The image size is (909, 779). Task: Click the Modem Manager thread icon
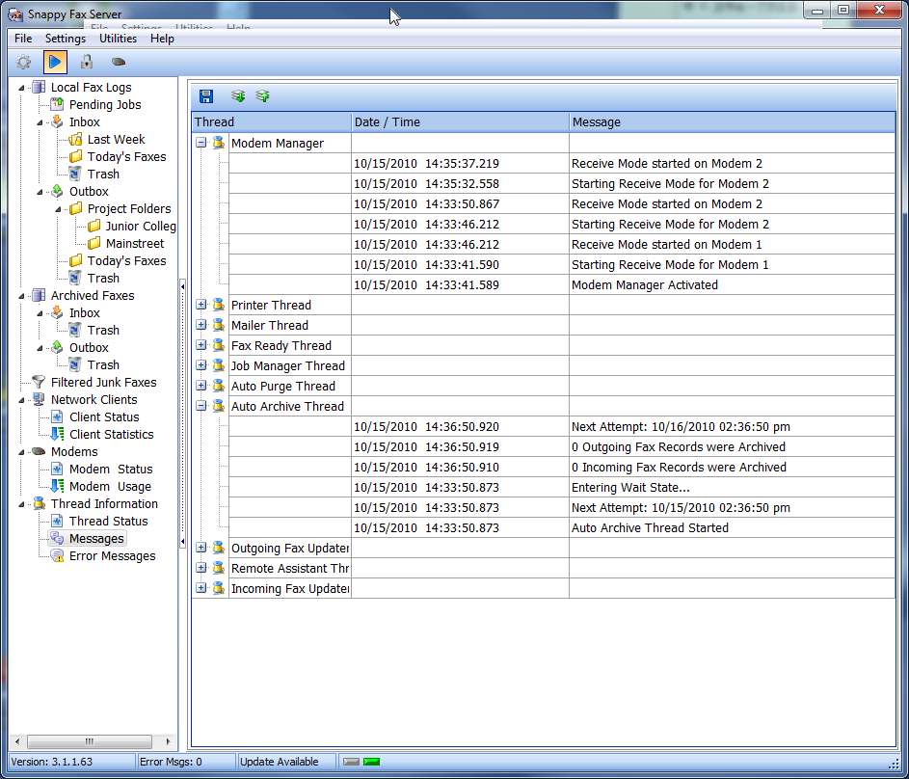pyautogui.click(x=219, y=143)
